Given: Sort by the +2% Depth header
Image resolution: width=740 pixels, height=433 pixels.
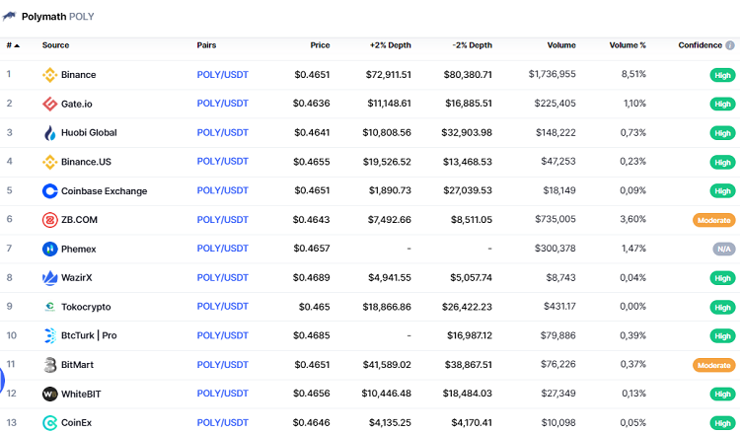Looking at the screenshot, I should tap(390, 45).
